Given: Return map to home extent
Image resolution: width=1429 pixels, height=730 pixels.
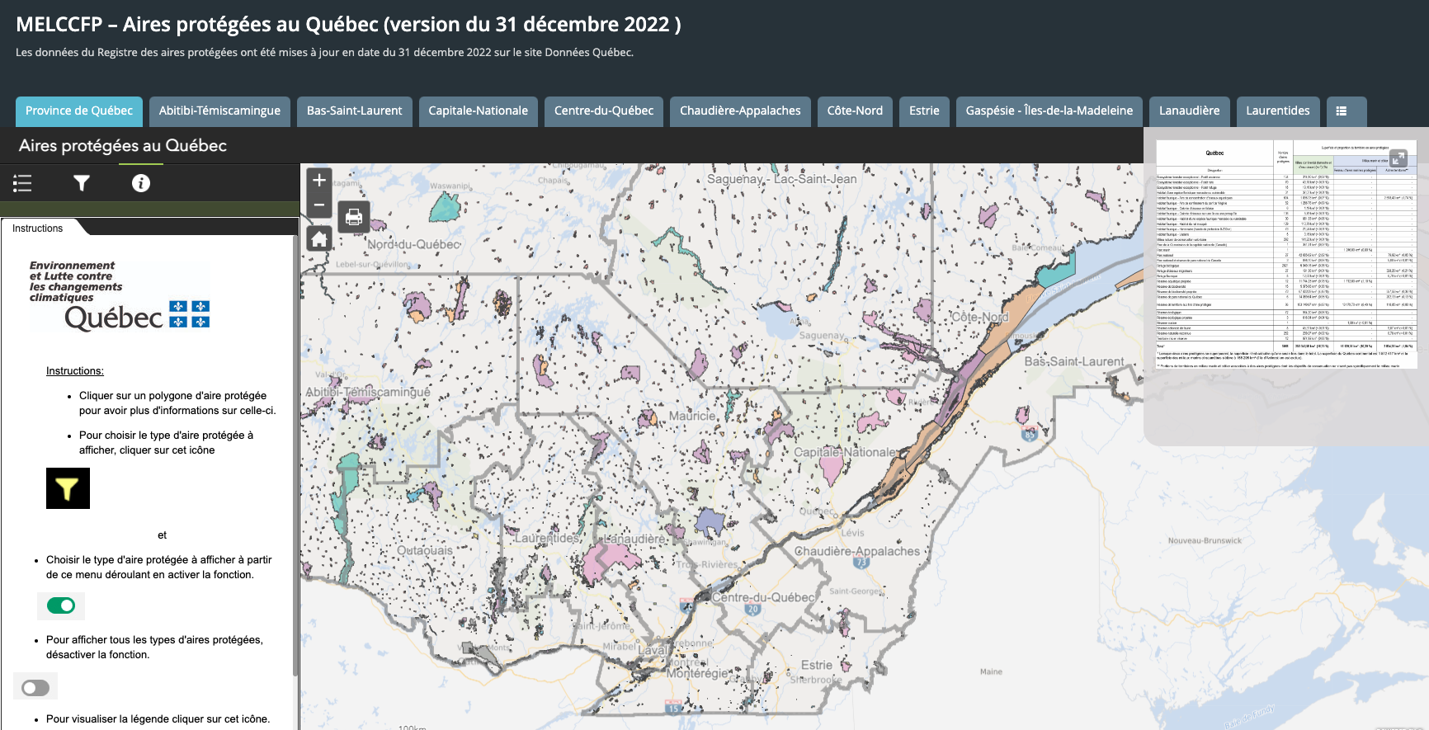Looking at the screenshot, I should point(319,239).
